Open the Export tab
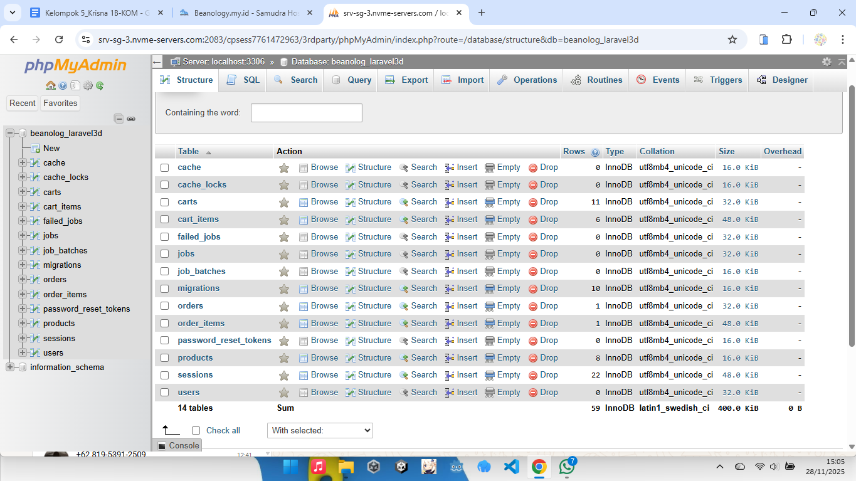 (x=406, y=80)
